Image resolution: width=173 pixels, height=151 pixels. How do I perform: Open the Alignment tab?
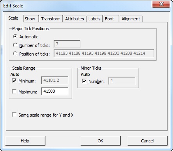pyautogui.click(x=131, y=19)
